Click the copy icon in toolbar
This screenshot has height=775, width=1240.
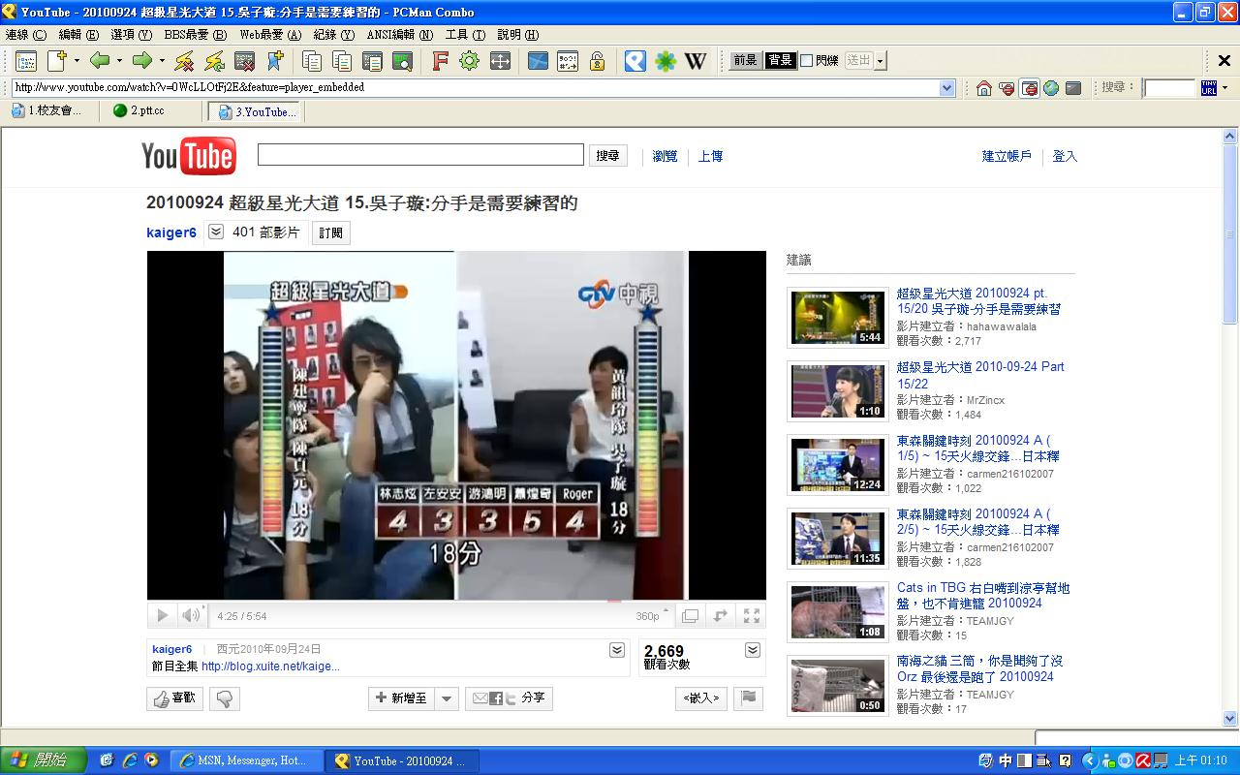click(x=312, y=61)
